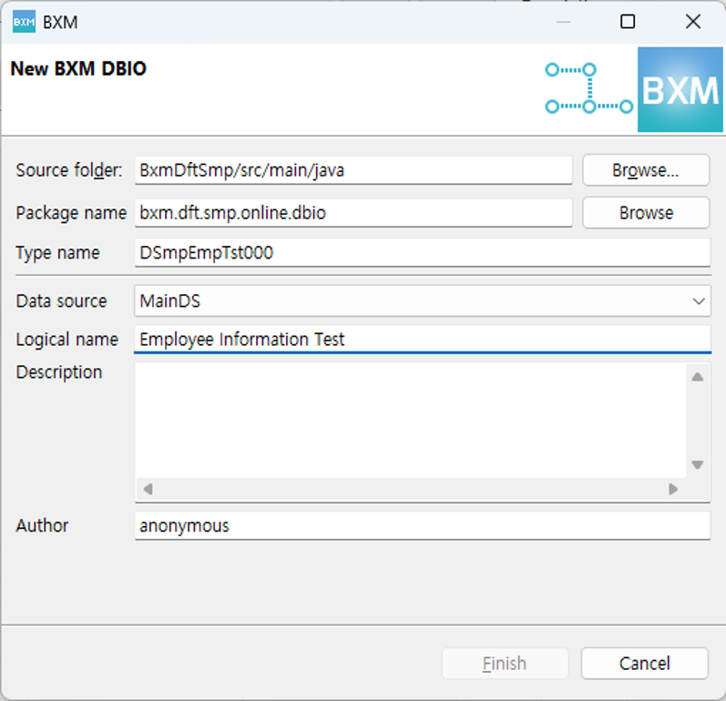
Task: Click the Author field containing anonymous
Action: click(x=423, y=525)
